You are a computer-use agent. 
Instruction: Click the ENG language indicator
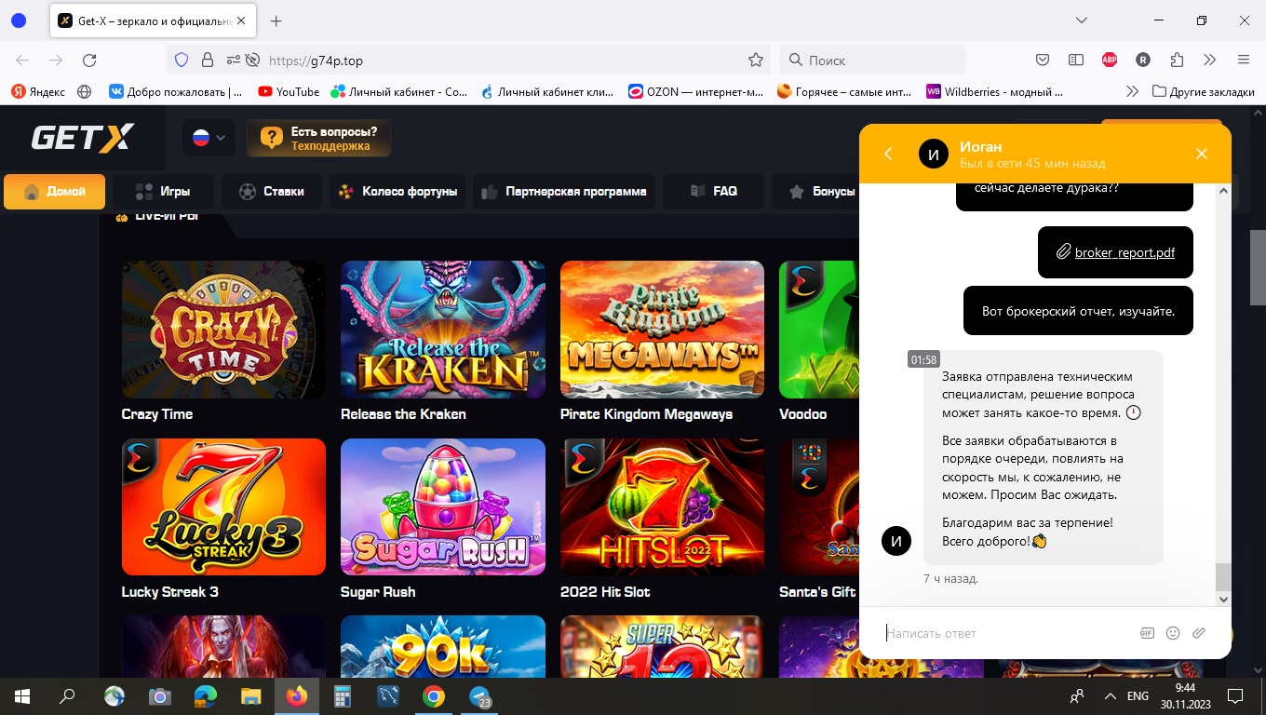click(x=1138, y=696)
